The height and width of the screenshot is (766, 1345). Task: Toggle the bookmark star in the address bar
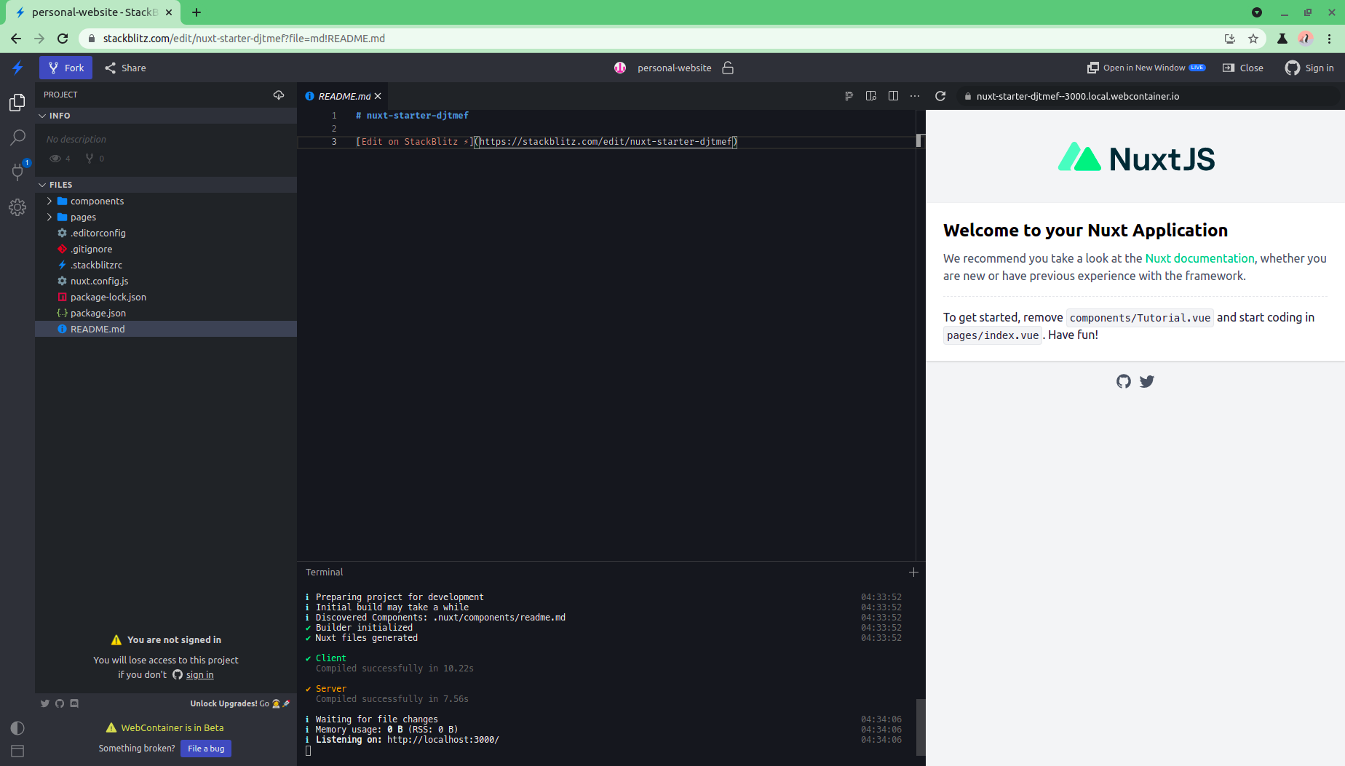(x=1253, y=39)
